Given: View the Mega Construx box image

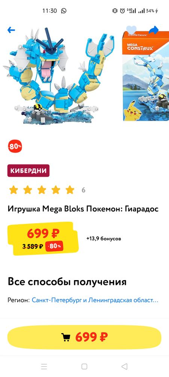Looking at the screenshot, I should click(146, 76).
